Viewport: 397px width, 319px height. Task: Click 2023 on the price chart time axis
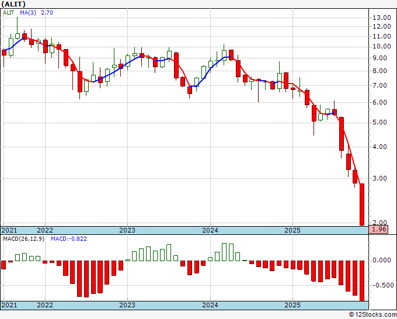[127, 230]
